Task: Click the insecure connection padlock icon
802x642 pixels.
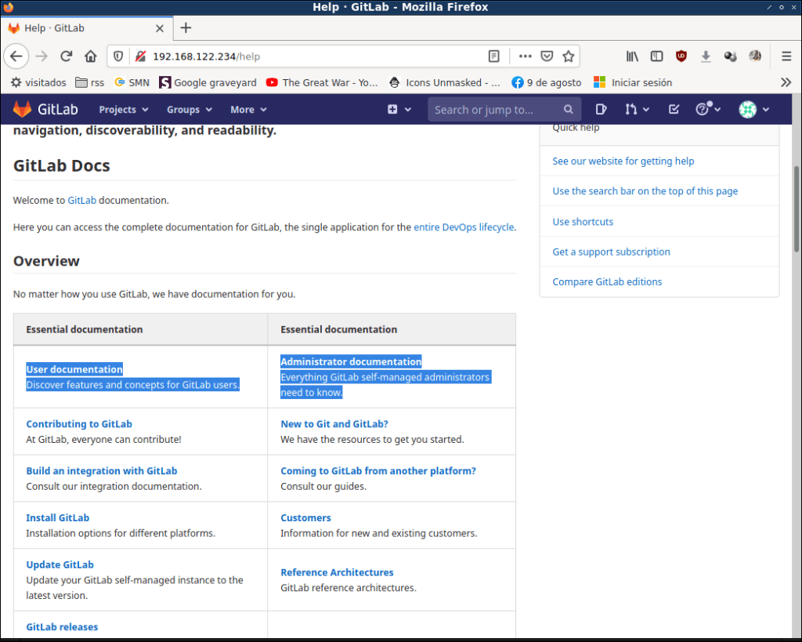Action: point(141,56)
